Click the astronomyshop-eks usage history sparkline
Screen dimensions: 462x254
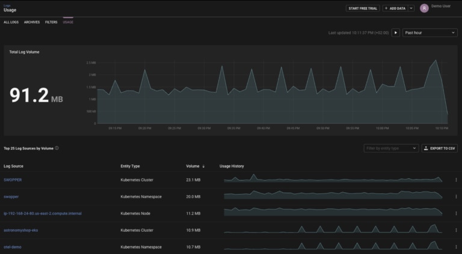[333, 228]
